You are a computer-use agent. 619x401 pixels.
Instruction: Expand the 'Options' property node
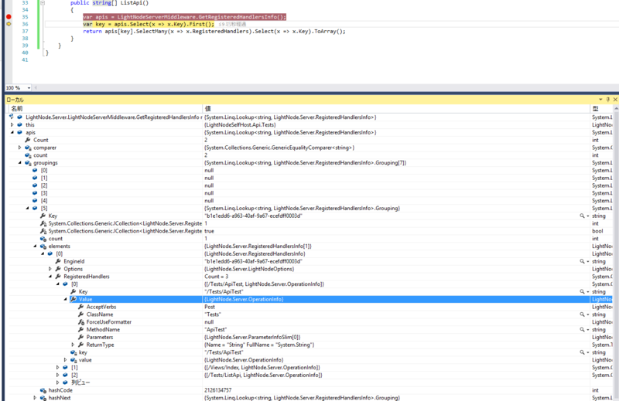(50, 269)
